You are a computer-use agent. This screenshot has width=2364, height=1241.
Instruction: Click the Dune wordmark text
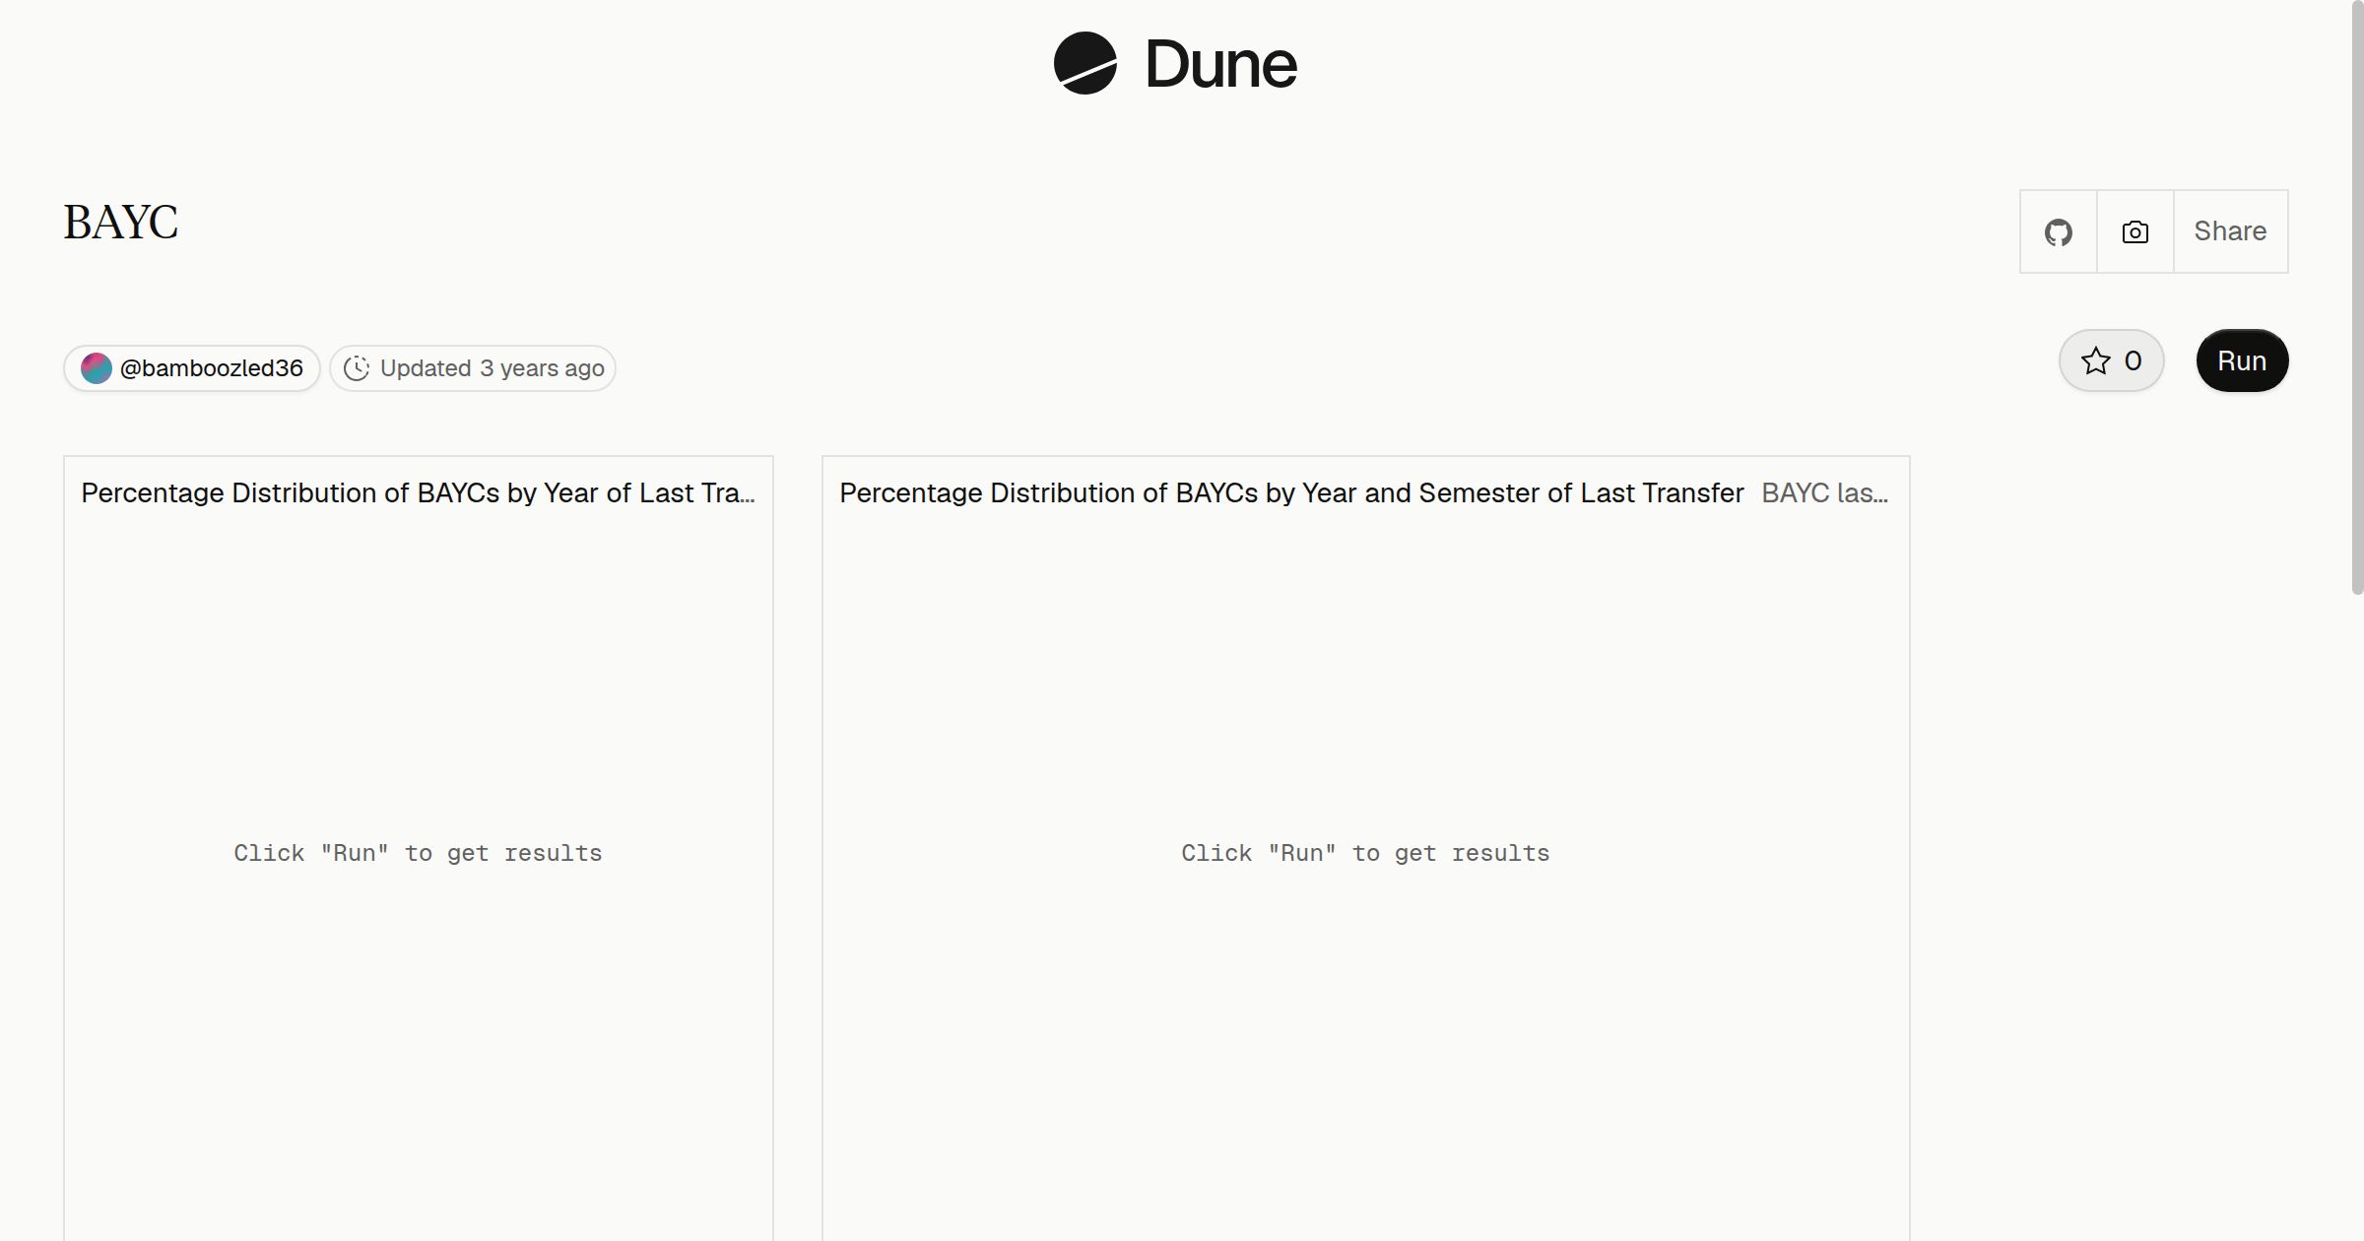1220,64
